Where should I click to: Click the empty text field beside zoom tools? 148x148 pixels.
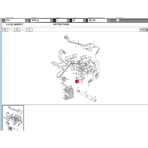point(86,30)
